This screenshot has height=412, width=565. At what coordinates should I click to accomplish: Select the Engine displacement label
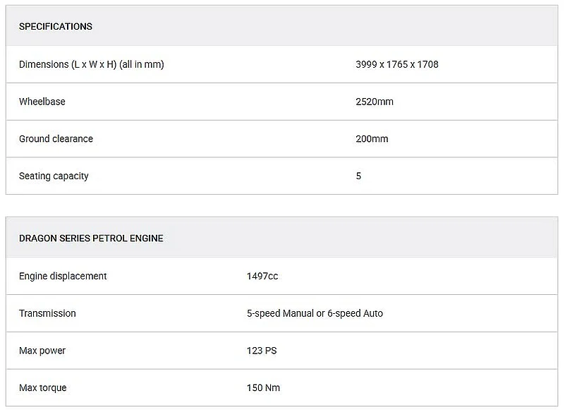click(x=63, y=276)
